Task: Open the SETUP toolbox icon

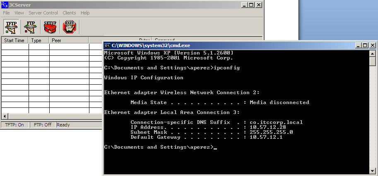Action: tap(50, 27)
